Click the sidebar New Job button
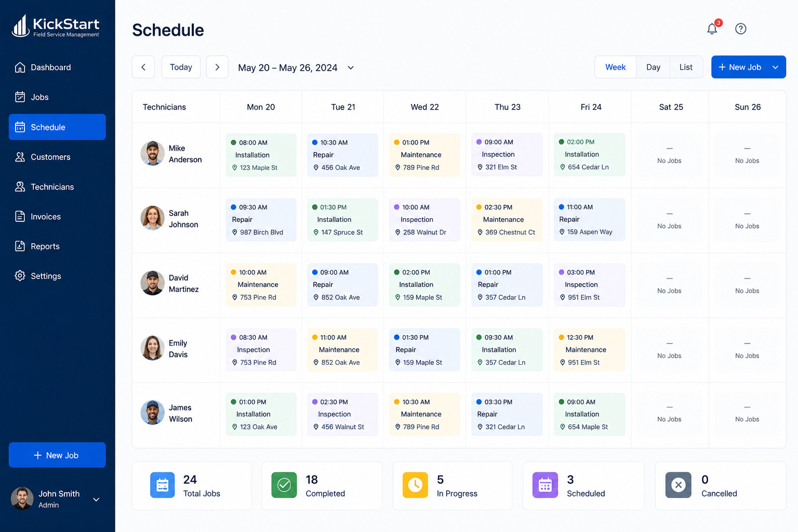The height and width of the screenshot is (532, 798). click(57, 455)
